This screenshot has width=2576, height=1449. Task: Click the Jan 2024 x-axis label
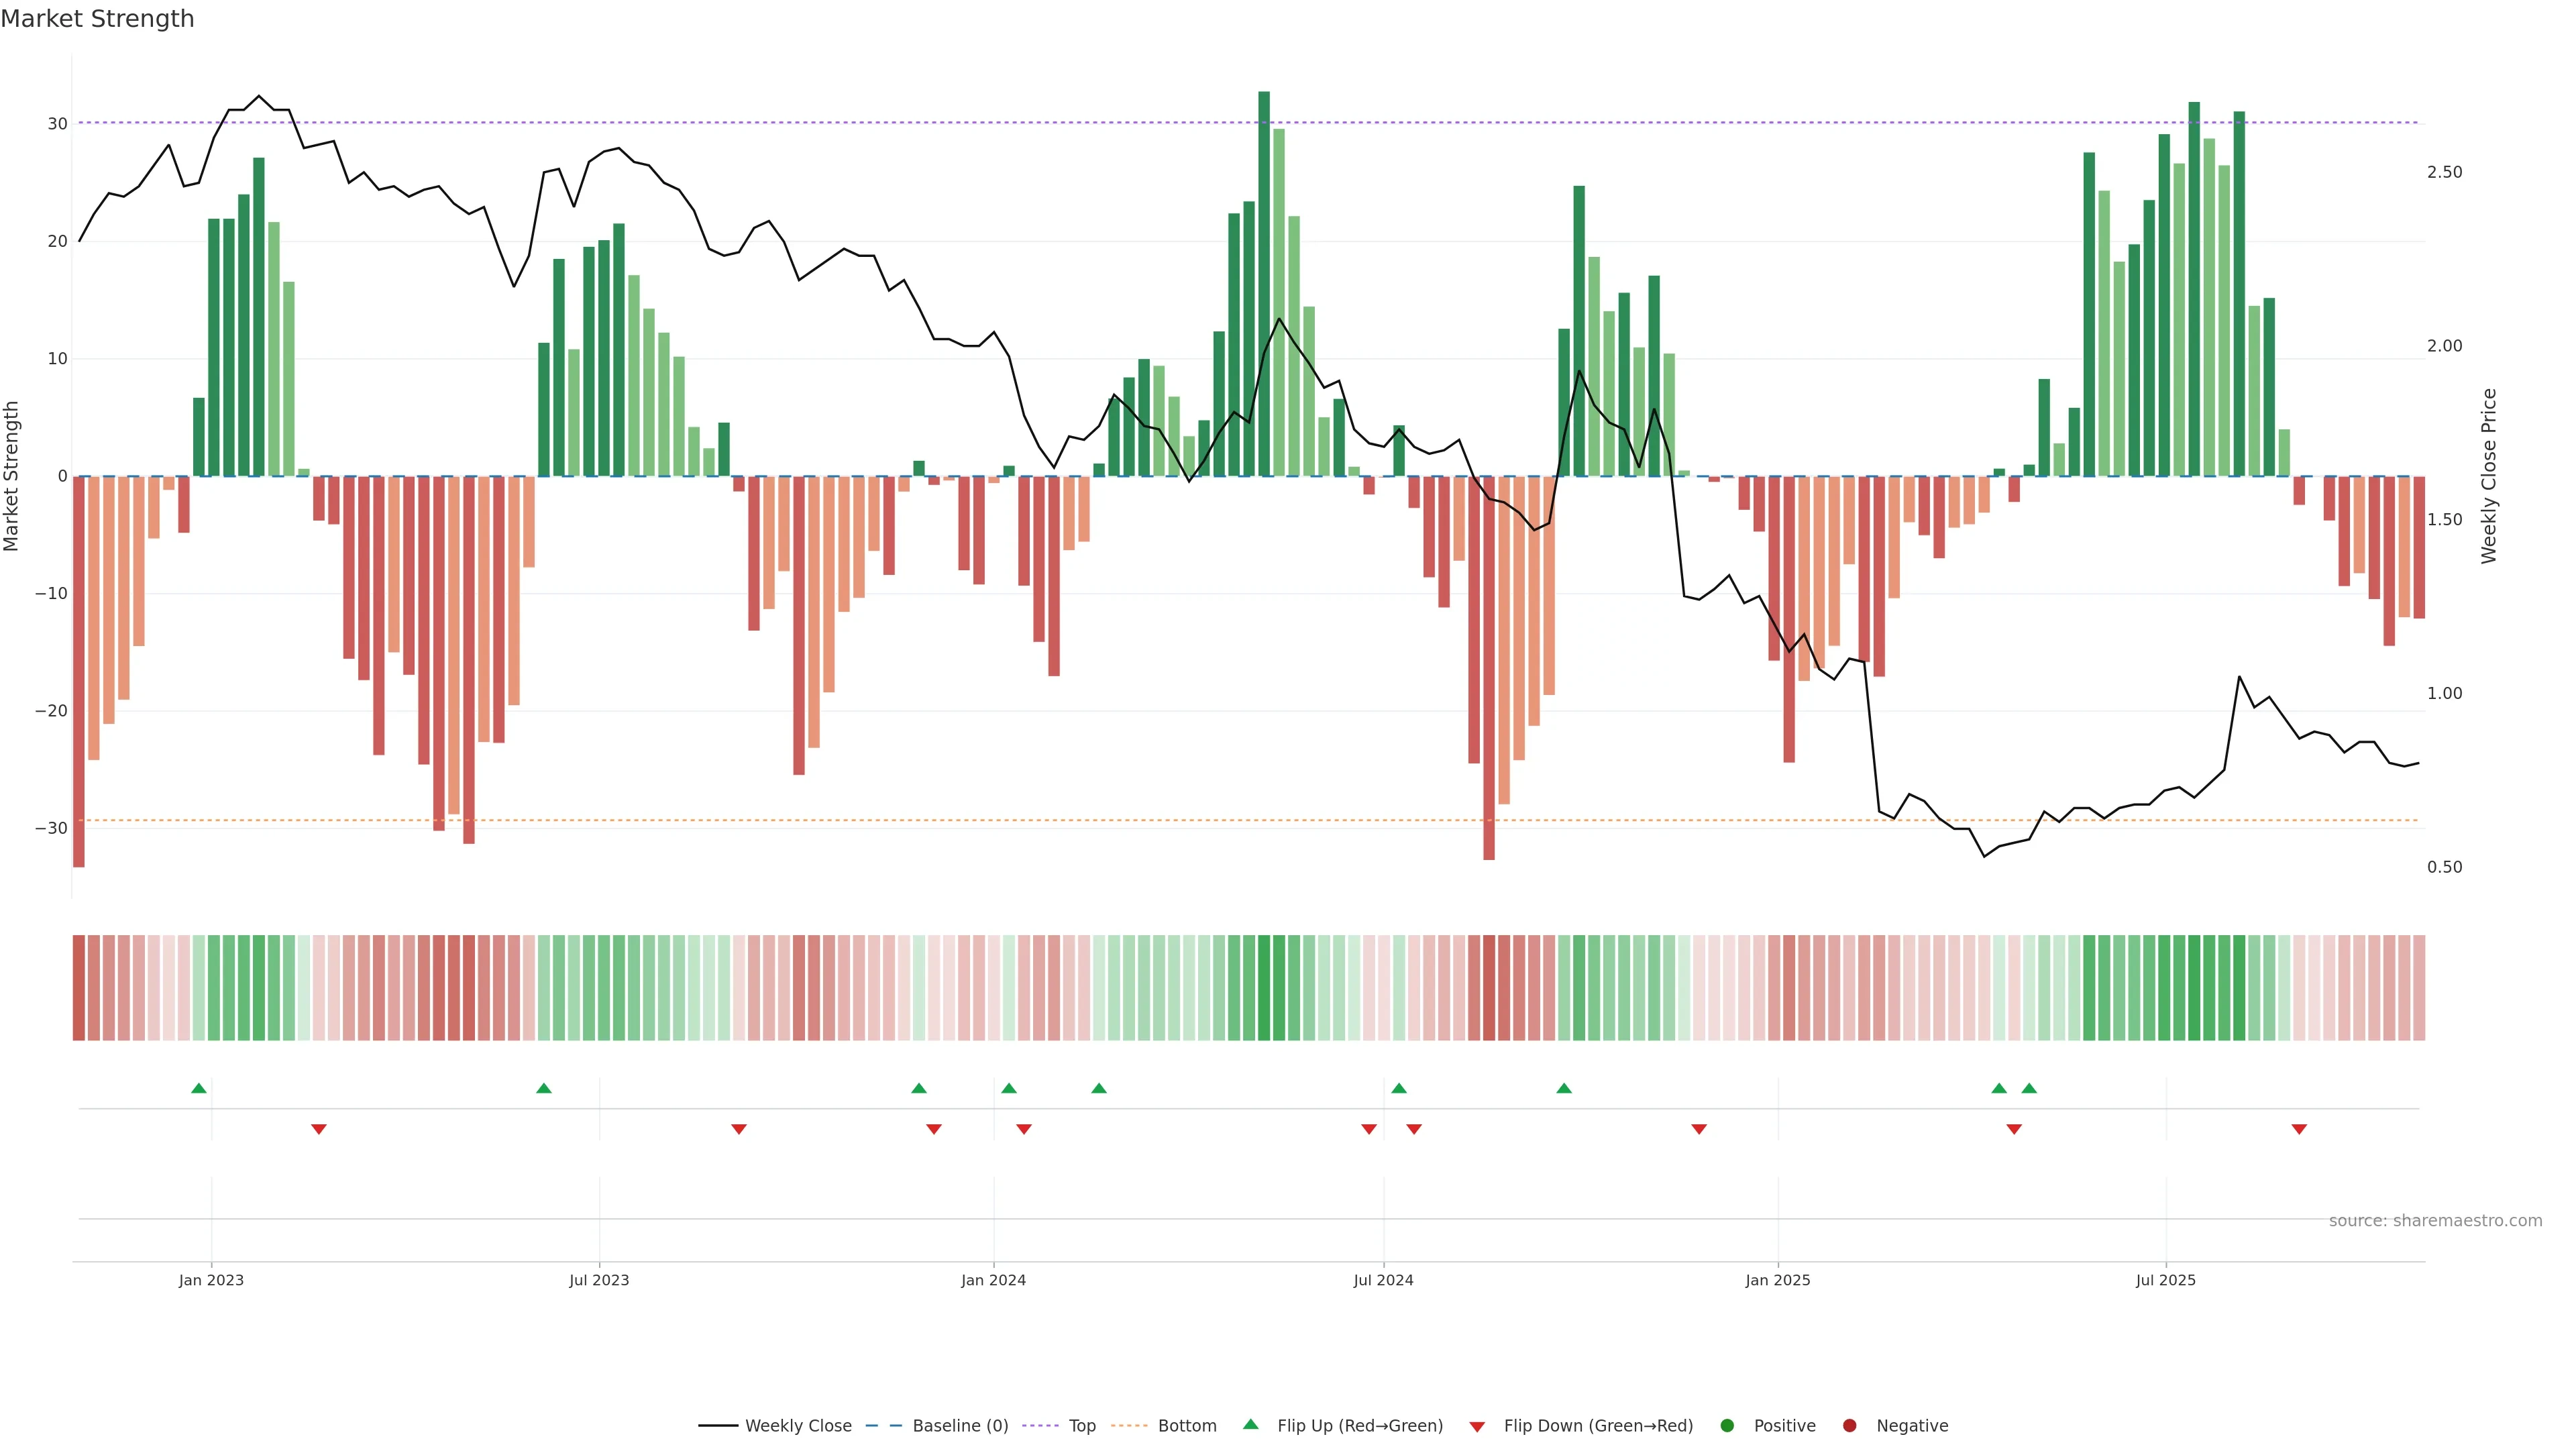993,1280
